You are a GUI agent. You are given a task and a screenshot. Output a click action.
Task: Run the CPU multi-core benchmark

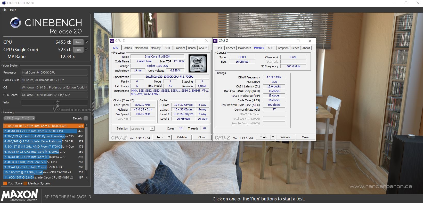point(78,42)
